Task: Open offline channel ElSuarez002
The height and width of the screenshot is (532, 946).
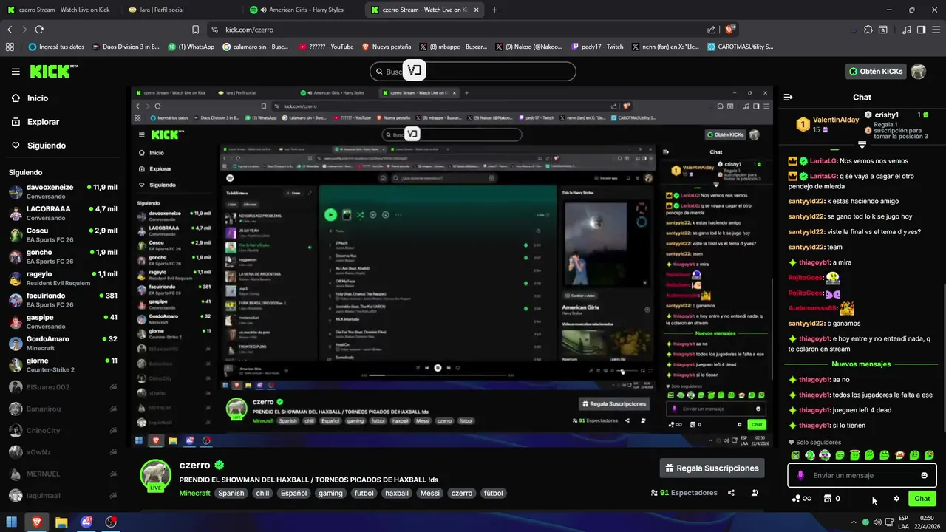Action: [x=63, y=387]
